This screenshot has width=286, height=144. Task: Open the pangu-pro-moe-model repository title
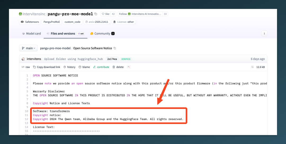(x=70, y=14)
